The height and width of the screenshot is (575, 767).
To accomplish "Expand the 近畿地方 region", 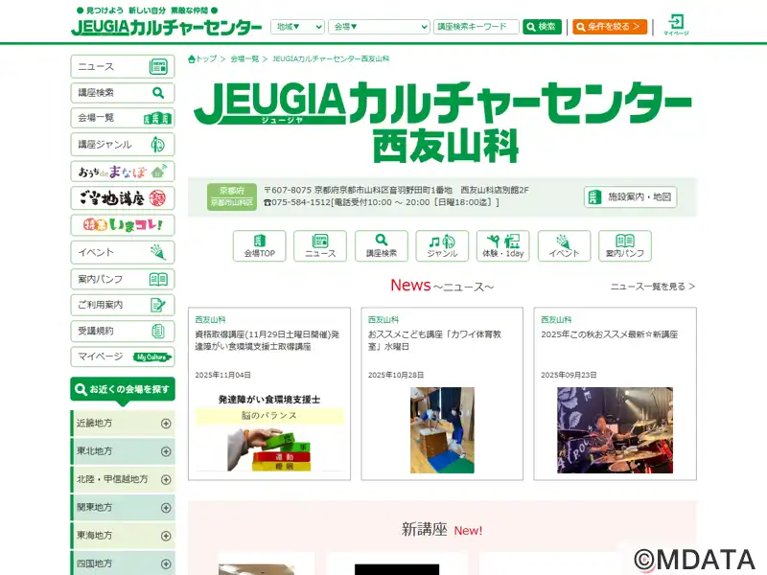I will (x=123, y=423).
